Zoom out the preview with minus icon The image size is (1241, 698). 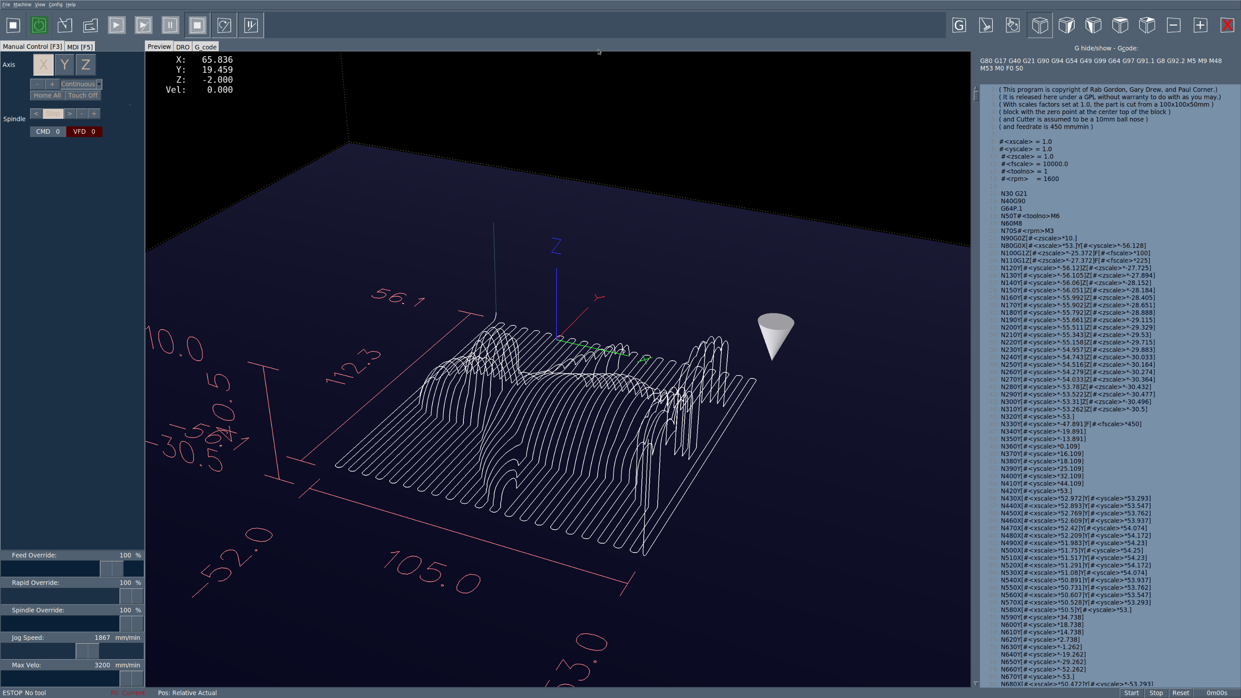[x=1174, y=25]
